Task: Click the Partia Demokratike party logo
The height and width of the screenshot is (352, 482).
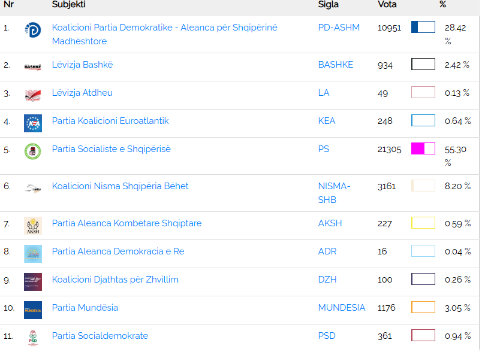Action: click(32, 30)
